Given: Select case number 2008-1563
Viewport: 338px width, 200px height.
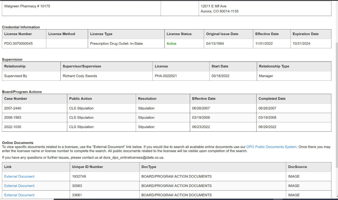Looking at the screenshot, I should 13,118.
